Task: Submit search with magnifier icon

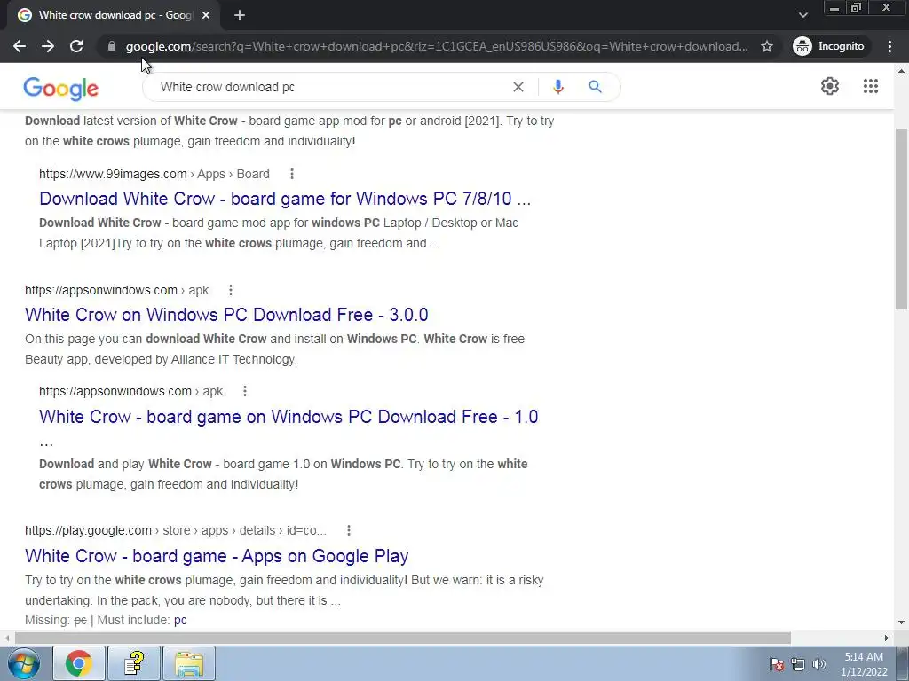Action: coord(595,87)
